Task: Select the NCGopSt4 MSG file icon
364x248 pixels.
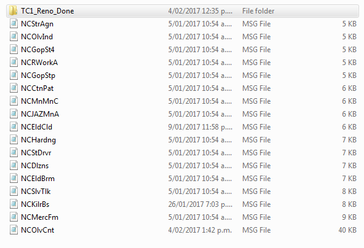Action: pos(14,50)
